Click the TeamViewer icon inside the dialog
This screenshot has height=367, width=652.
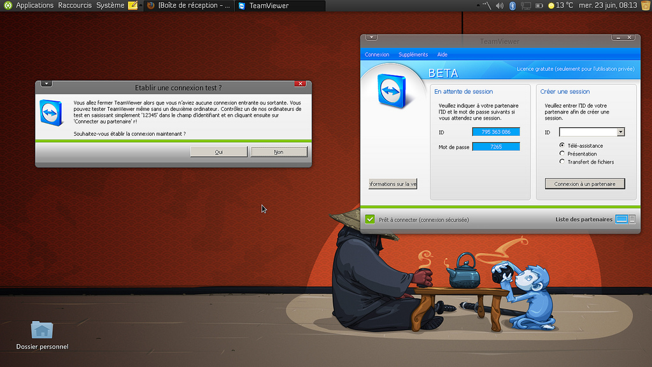[x=51, y=113]
